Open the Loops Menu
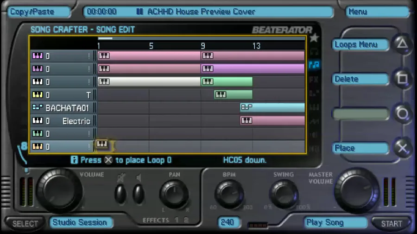Image resolution: width=417 pixels, height=234 pixels. point(360,44)
